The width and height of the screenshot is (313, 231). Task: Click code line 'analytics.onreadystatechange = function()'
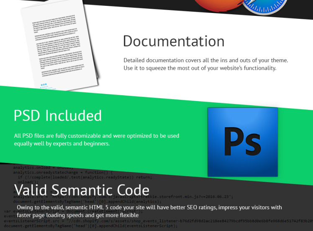(63, 173)
